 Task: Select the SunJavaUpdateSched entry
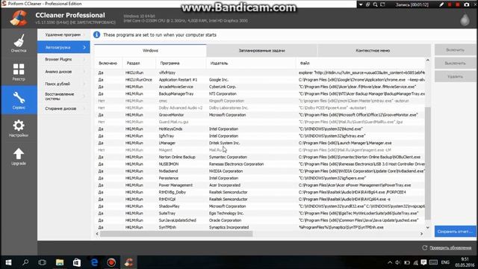coord(260,220)
